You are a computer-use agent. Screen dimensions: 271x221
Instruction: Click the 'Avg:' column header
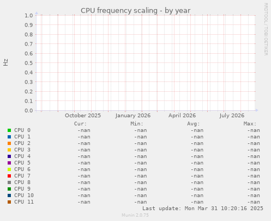tap(194, 124)
